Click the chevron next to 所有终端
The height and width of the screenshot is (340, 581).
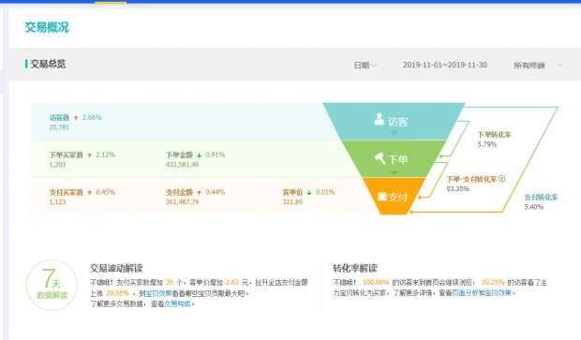(559, 65)
